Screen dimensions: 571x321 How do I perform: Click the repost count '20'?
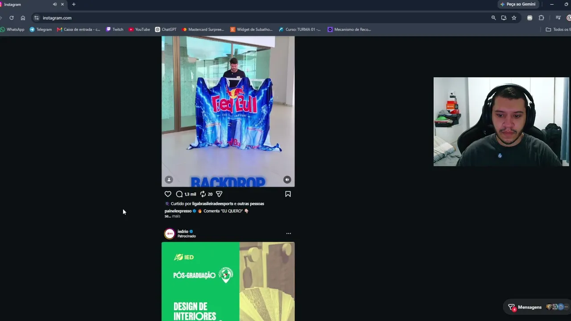coord(210,194)
